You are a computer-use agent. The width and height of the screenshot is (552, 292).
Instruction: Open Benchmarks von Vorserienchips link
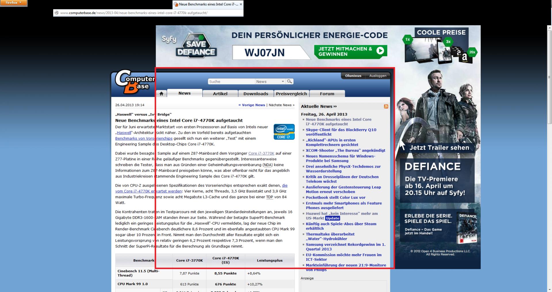pos(144,138)
